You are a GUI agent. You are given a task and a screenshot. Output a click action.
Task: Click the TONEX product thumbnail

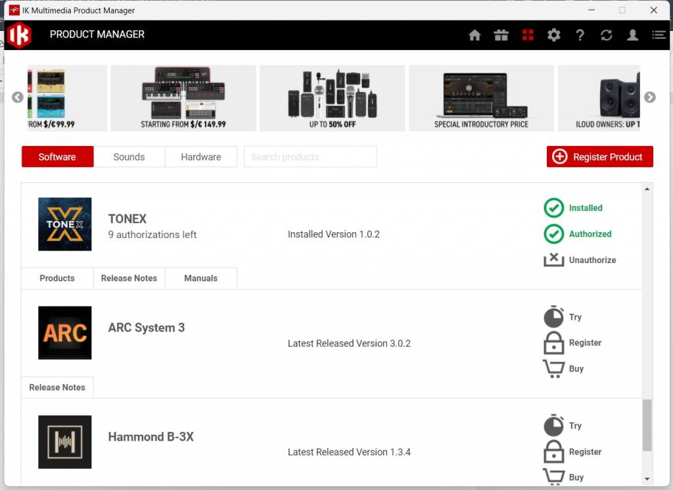point(64,224)
